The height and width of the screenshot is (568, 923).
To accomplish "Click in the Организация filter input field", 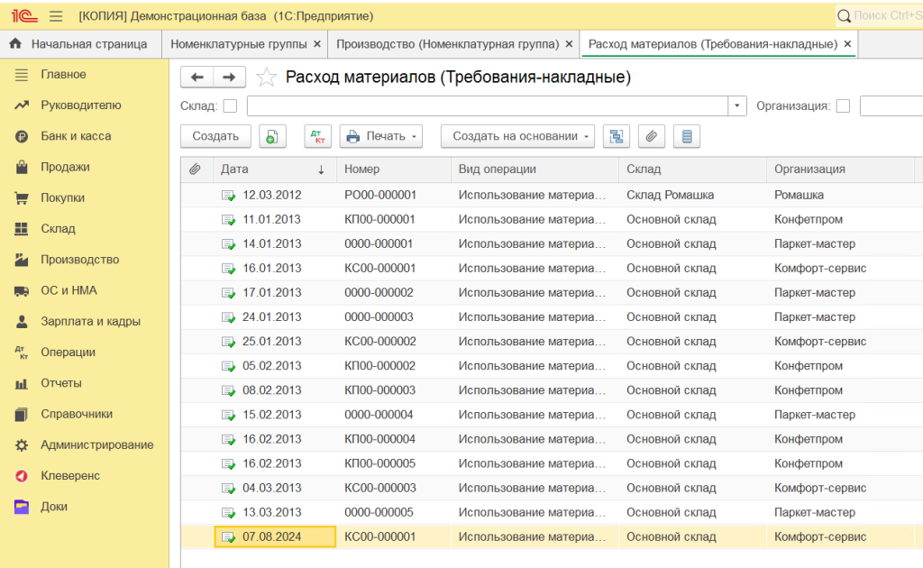I will [x=891, y=106].
